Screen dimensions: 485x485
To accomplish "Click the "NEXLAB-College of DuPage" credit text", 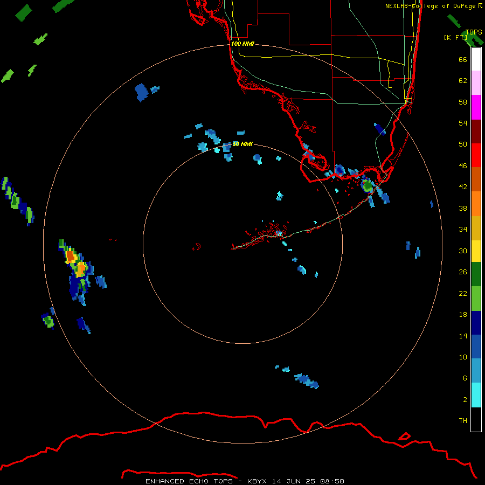I will 431,6.
